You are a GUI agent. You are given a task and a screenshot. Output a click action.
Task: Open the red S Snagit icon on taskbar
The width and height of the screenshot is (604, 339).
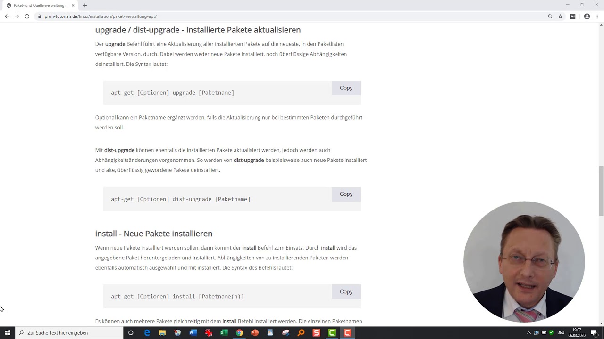317,332
